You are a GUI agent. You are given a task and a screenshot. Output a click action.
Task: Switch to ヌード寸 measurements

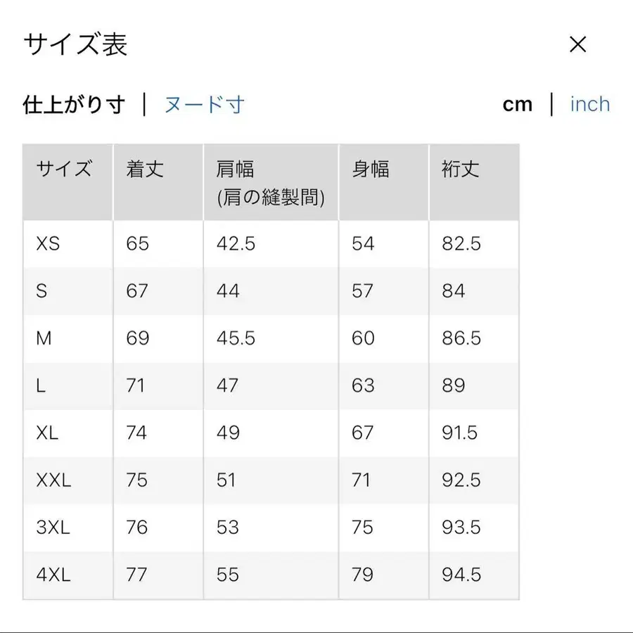tap(203, 104)
